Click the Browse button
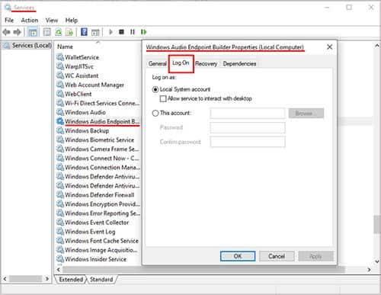 [x=306, y=113]
